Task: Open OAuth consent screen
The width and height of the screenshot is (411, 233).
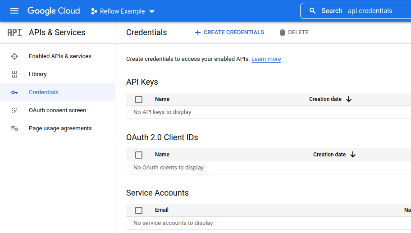Action: (x=57, y=110)
